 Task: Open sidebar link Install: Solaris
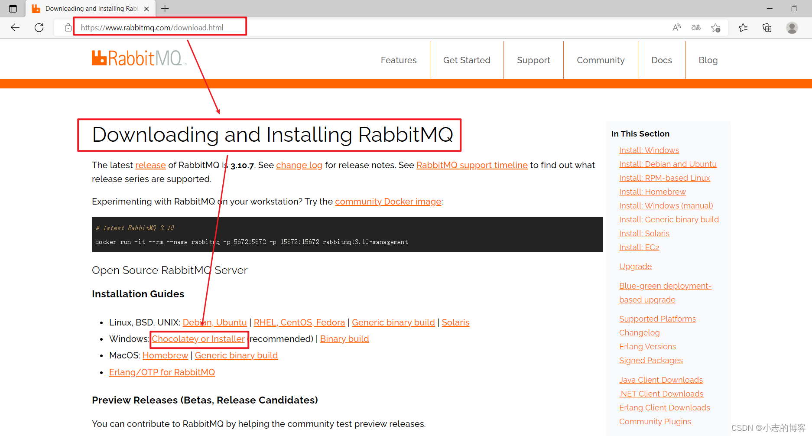pos(644,234)
